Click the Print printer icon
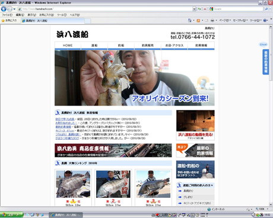This screenshot has height=218, width=273. (212, 20)
